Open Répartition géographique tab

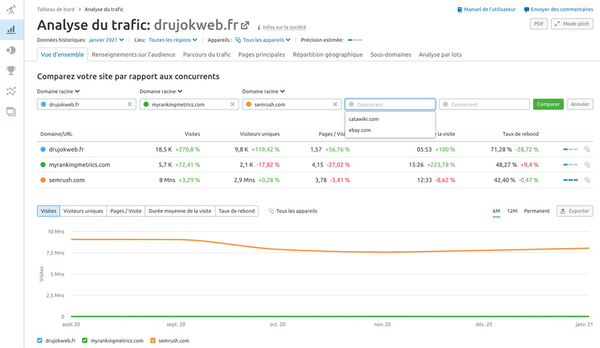(x=328, y=55)
